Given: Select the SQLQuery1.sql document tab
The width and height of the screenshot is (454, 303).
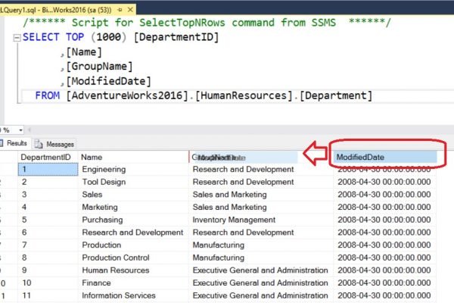Looking at the screenshot, I should 67,10.
